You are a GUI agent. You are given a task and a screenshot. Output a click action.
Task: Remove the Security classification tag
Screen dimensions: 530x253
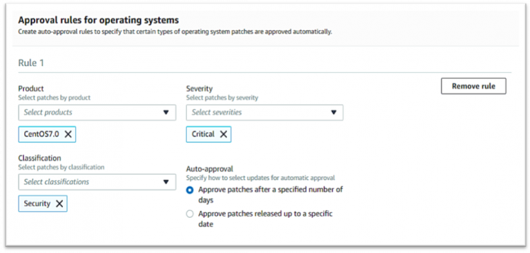(59, 203)
